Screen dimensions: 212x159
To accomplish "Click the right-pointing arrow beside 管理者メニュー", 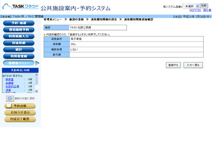I will pos(37,63).
